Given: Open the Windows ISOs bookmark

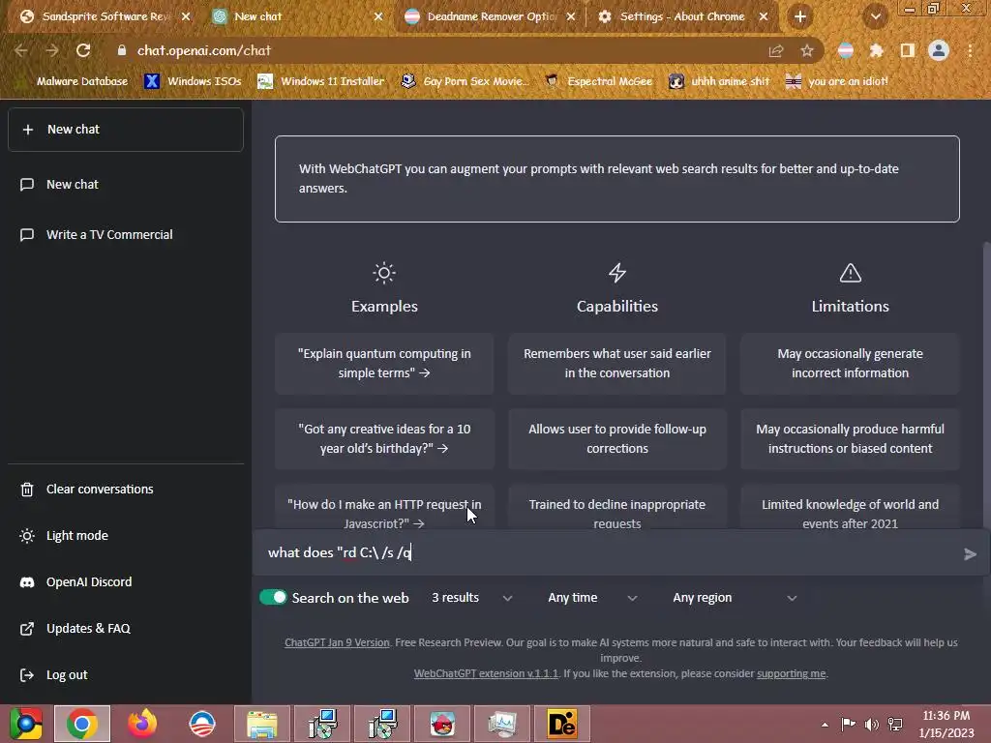Looking at the screenshot, I should pos(194,81).
